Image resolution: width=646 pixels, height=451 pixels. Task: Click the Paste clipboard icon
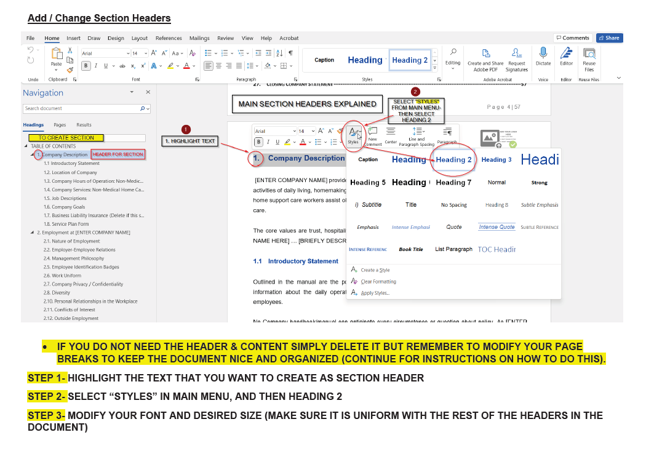(57, 54)
